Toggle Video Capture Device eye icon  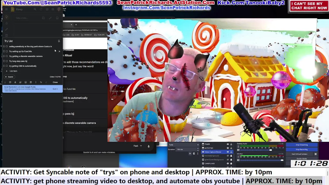[x=228, y=152]
